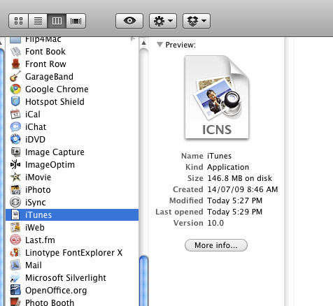Screen dimensions: 333x306
Task: Click the Linotype FontExplorer X name
Action: (73, 253)
